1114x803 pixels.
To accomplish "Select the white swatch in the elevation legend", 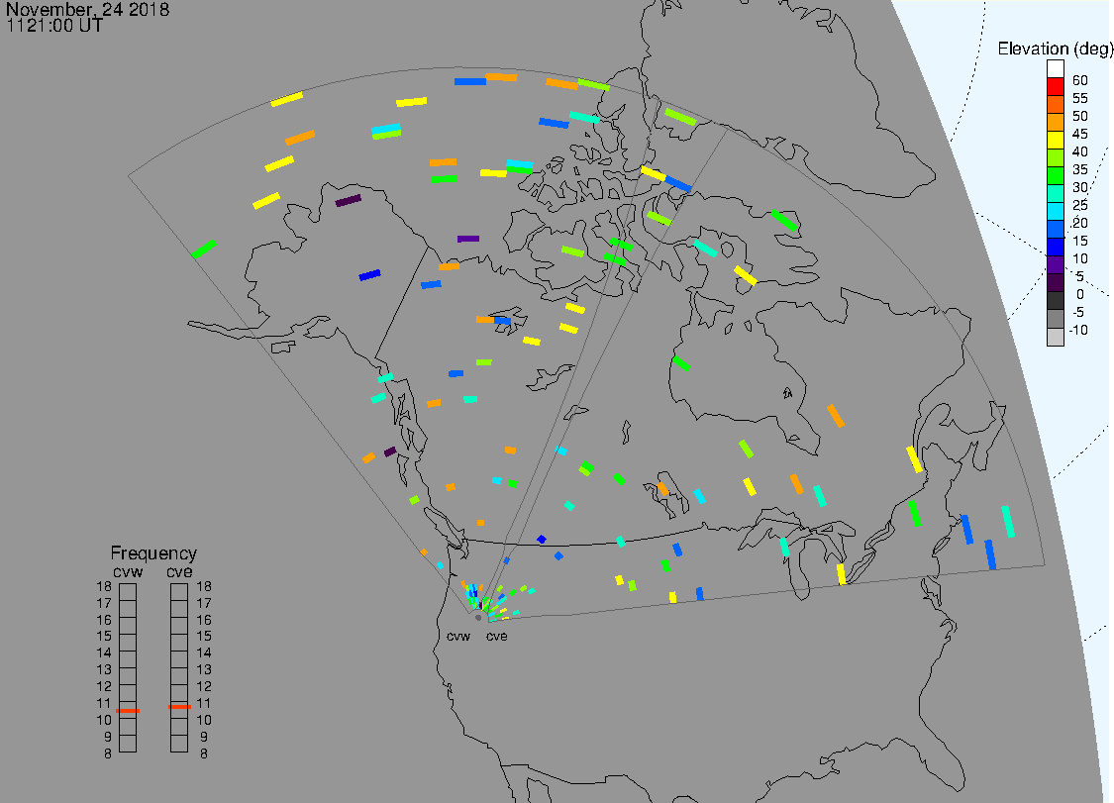I will tap(1055, 69).
